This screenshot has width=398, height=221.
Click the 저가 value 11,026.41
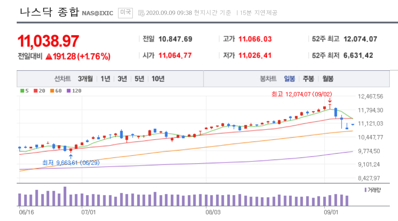(x=255, y=55)
